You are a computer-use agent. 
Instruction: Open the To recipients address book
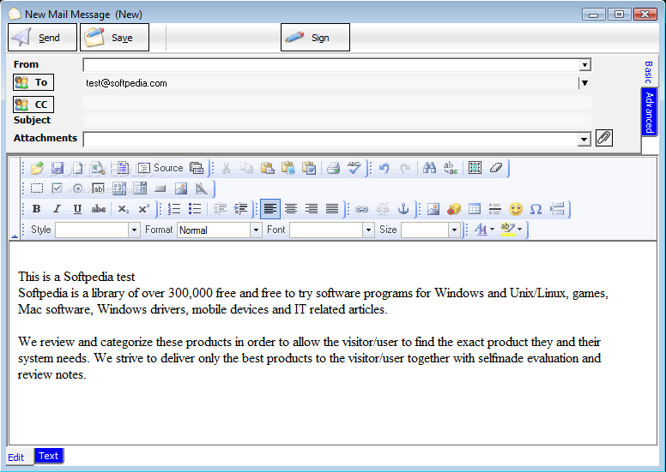[x=33, y=82]
